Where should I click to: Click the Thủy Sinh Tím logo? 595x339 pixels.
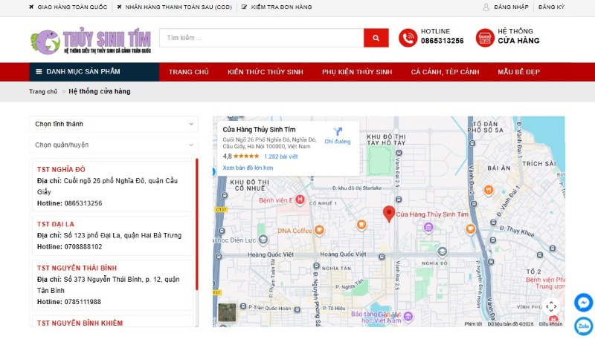pyautogui.click(x=90, y=42)
